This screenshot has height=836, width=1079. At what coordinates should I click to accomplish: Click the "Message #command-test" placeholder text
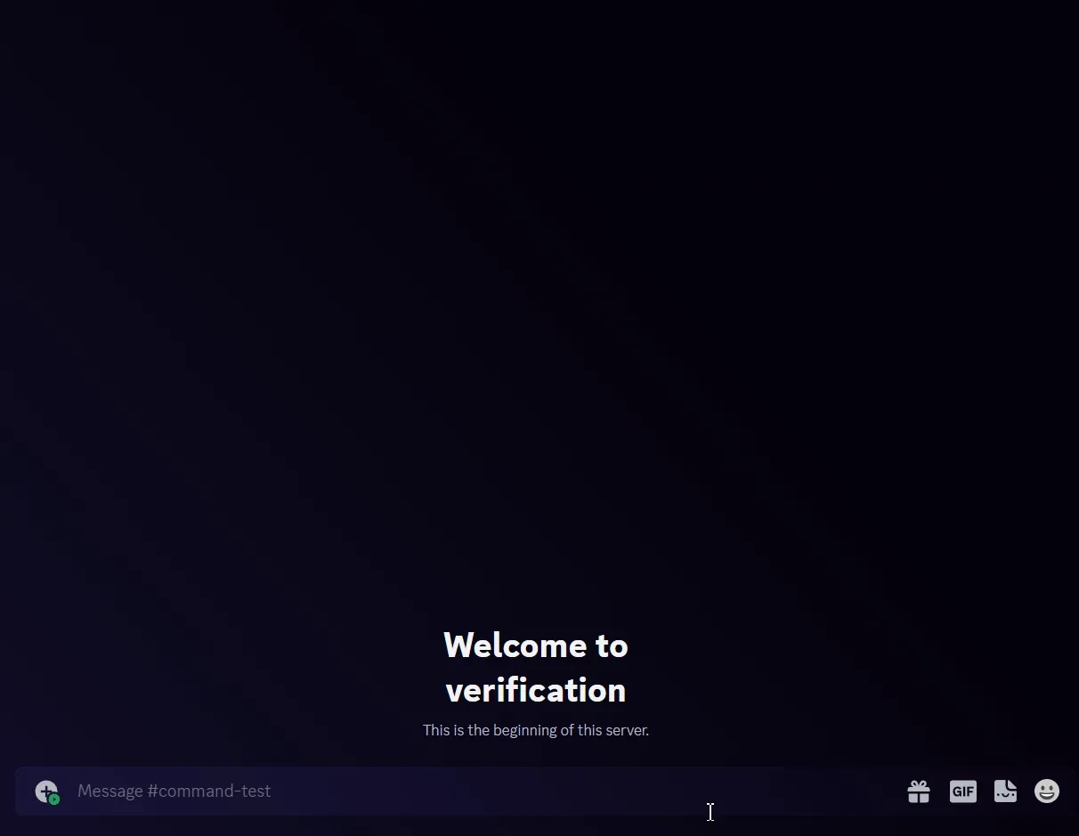174,791
